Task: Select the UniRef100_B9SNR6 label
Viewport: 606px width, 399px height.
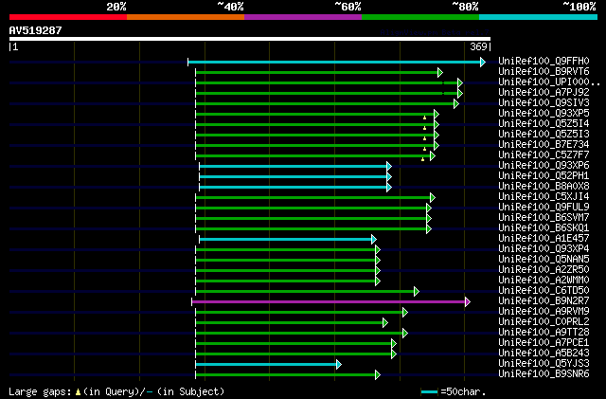Action: coord(544,374)
